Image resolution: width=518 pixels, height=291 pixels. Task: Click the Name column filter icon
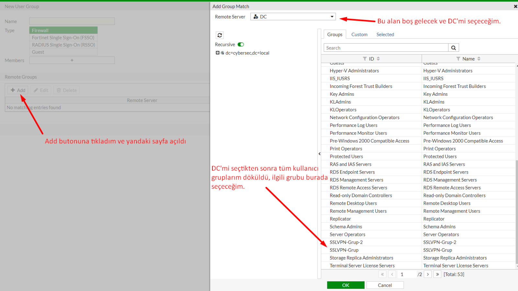[458, 59]
